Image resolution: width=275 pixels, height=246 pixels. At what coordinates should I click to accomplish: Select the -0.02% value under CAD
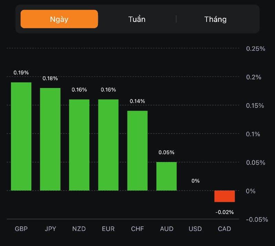coord(224,212)
